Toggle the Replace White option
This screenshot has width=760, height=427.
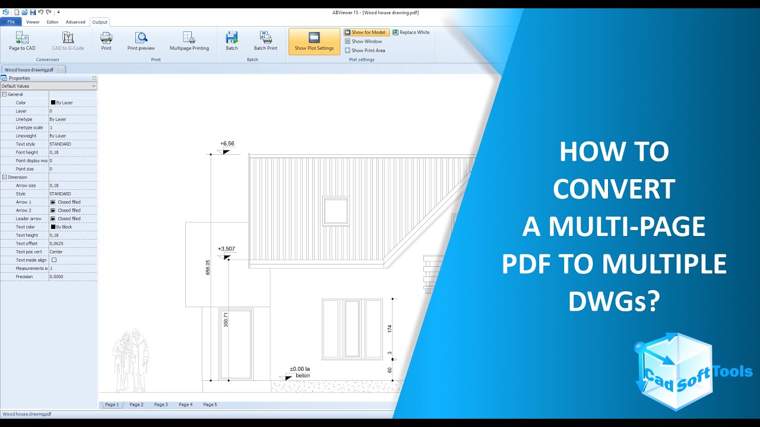coord(411,33)
